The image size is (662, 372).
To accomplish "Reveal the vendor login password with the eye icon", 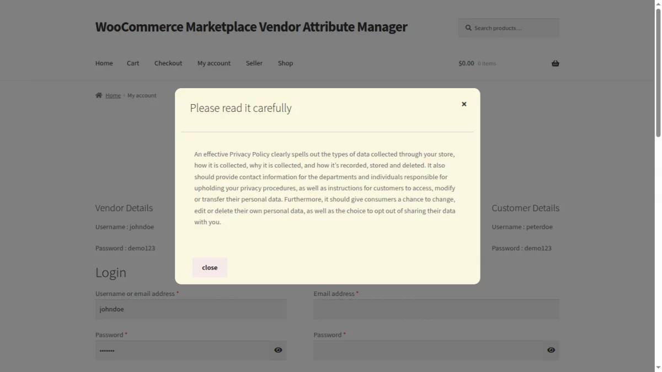I will point(278,350).
